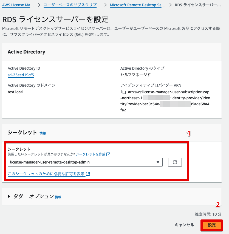Open このシークレットのために必要な許可を表示 link
This screenshot has height=234, width=229.
(x=46, y=174)
